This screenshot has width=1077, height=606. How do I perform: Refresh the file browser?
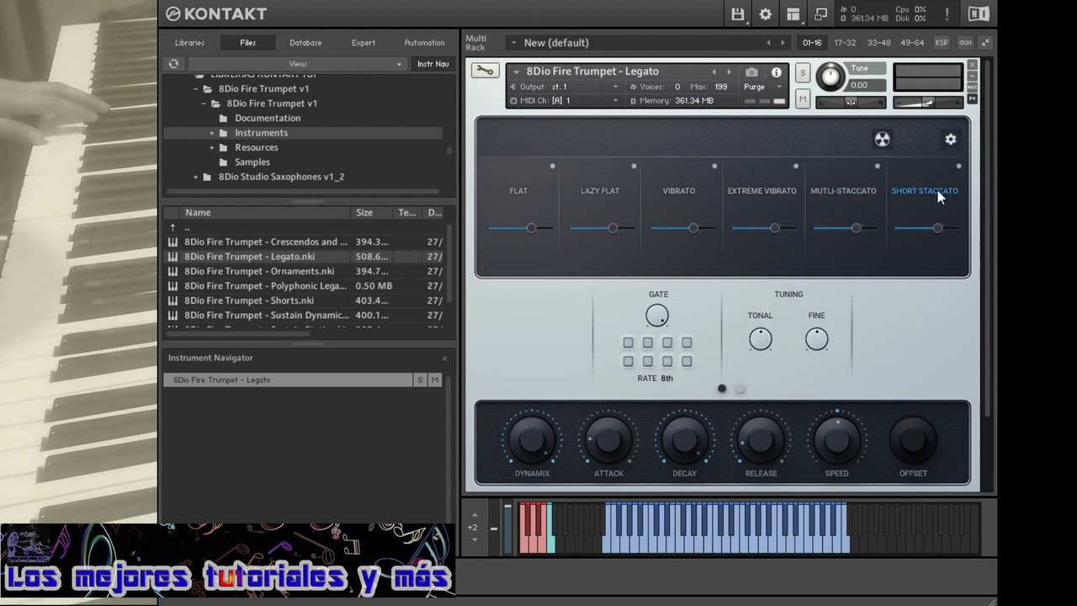tap(173, 64)
